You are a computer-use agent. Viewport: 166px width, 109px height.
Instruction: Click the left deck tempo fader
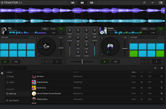click(61, 48)
